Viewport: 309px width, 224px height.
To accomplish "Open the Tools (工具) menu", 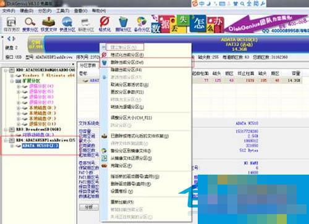I will pos(63,10).
